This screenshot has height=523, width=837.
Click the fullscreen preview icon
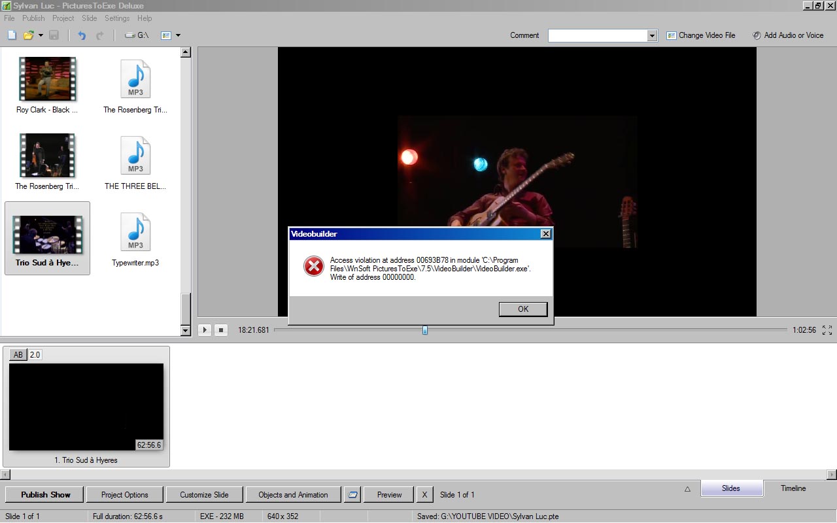[x=827, y=330]
